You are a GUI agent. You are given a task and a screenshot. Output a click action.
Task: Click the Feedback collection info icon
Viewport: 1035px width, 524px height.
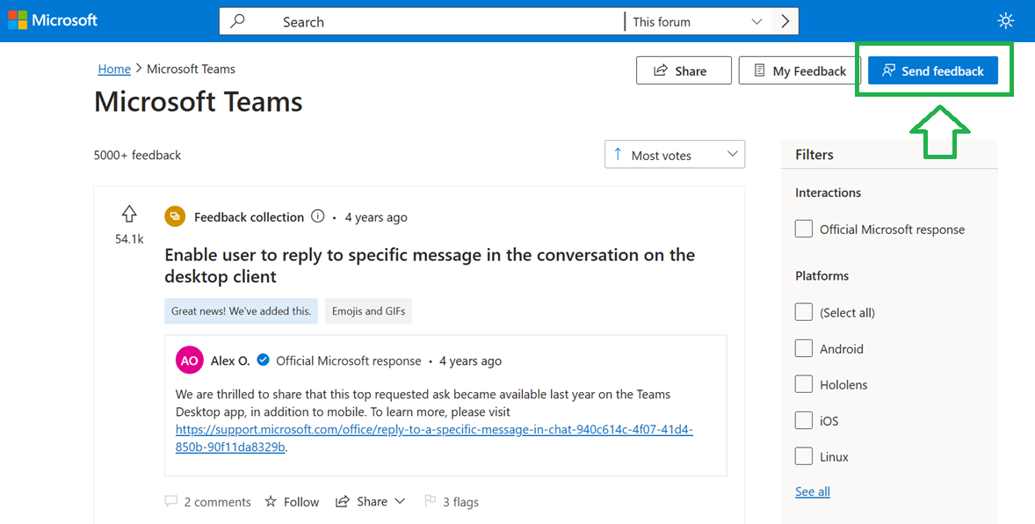[x=317, y=216]
